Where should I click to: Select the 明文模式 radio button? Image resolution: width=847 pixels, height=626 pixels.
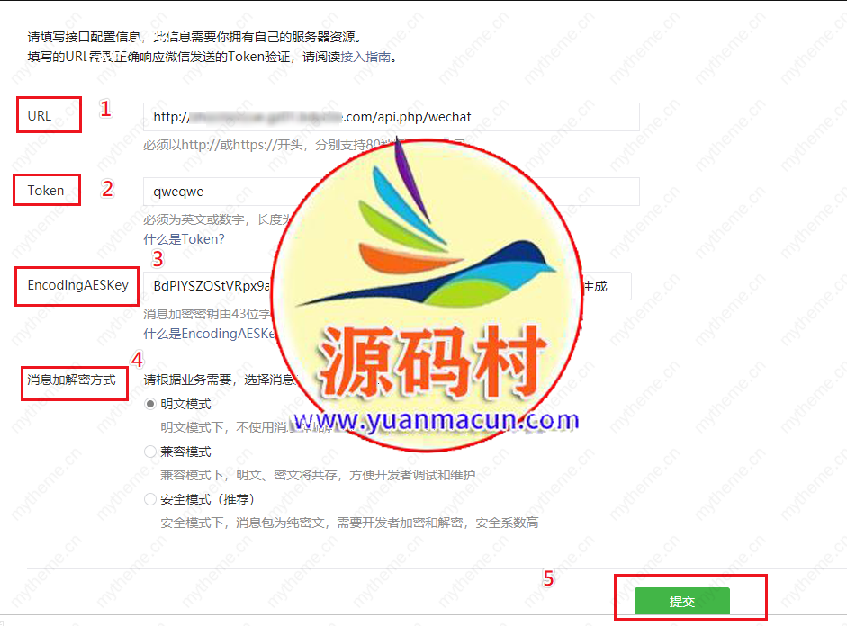click(150, 404)
